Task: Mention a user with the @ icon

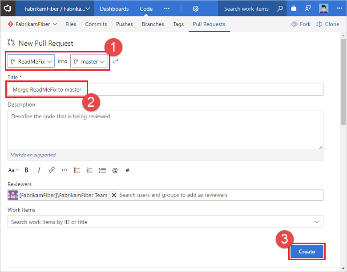Action: [115, 170]
